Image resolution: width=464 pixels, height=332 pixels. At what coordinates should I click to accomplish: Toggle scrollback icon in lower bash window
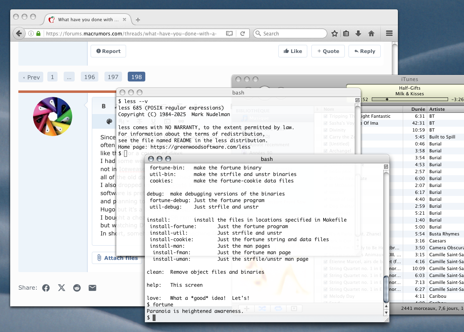(x=386, y=167)
